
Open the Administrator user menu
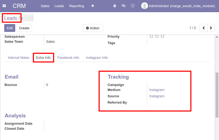pos(182,6)
